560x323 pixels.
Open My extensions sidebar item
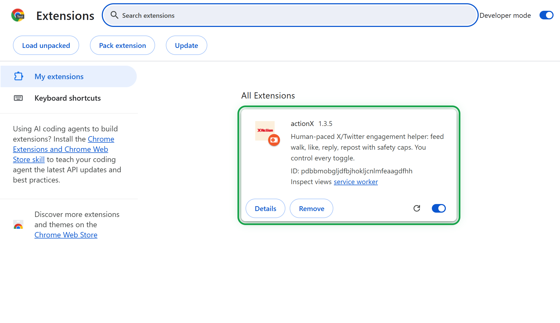point(68,76)
